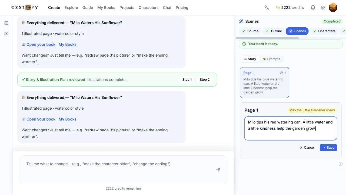
Task: Toggle the left sidebar panel icon
Action: (x=6, y=23)
